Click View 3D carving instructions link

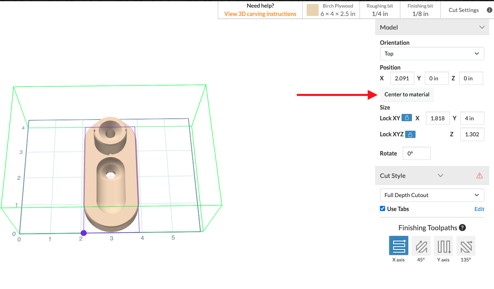click(260, 14)
